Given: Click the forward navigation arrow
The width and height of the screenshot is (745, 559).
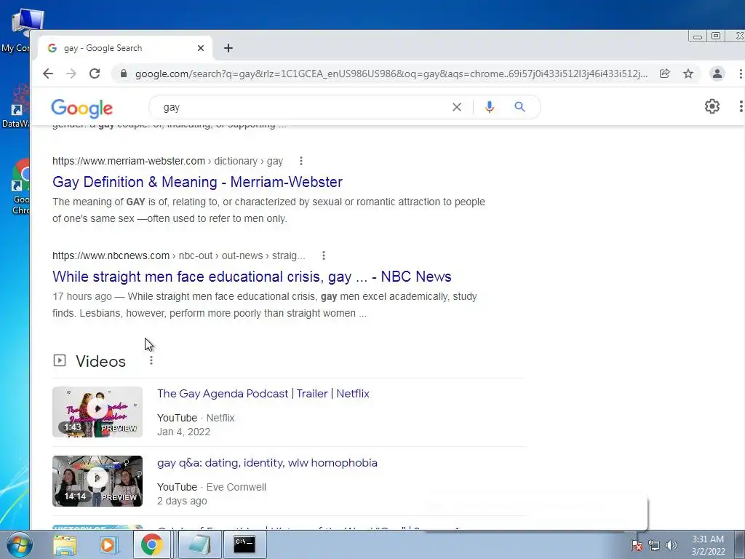Looking at the screenshot, I should click(71, 74).
